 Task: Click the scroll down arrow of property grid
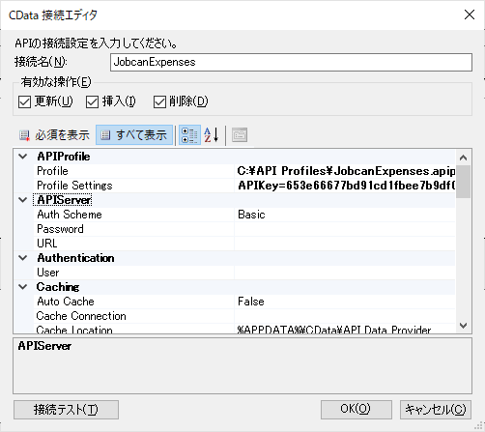[463, 326]
